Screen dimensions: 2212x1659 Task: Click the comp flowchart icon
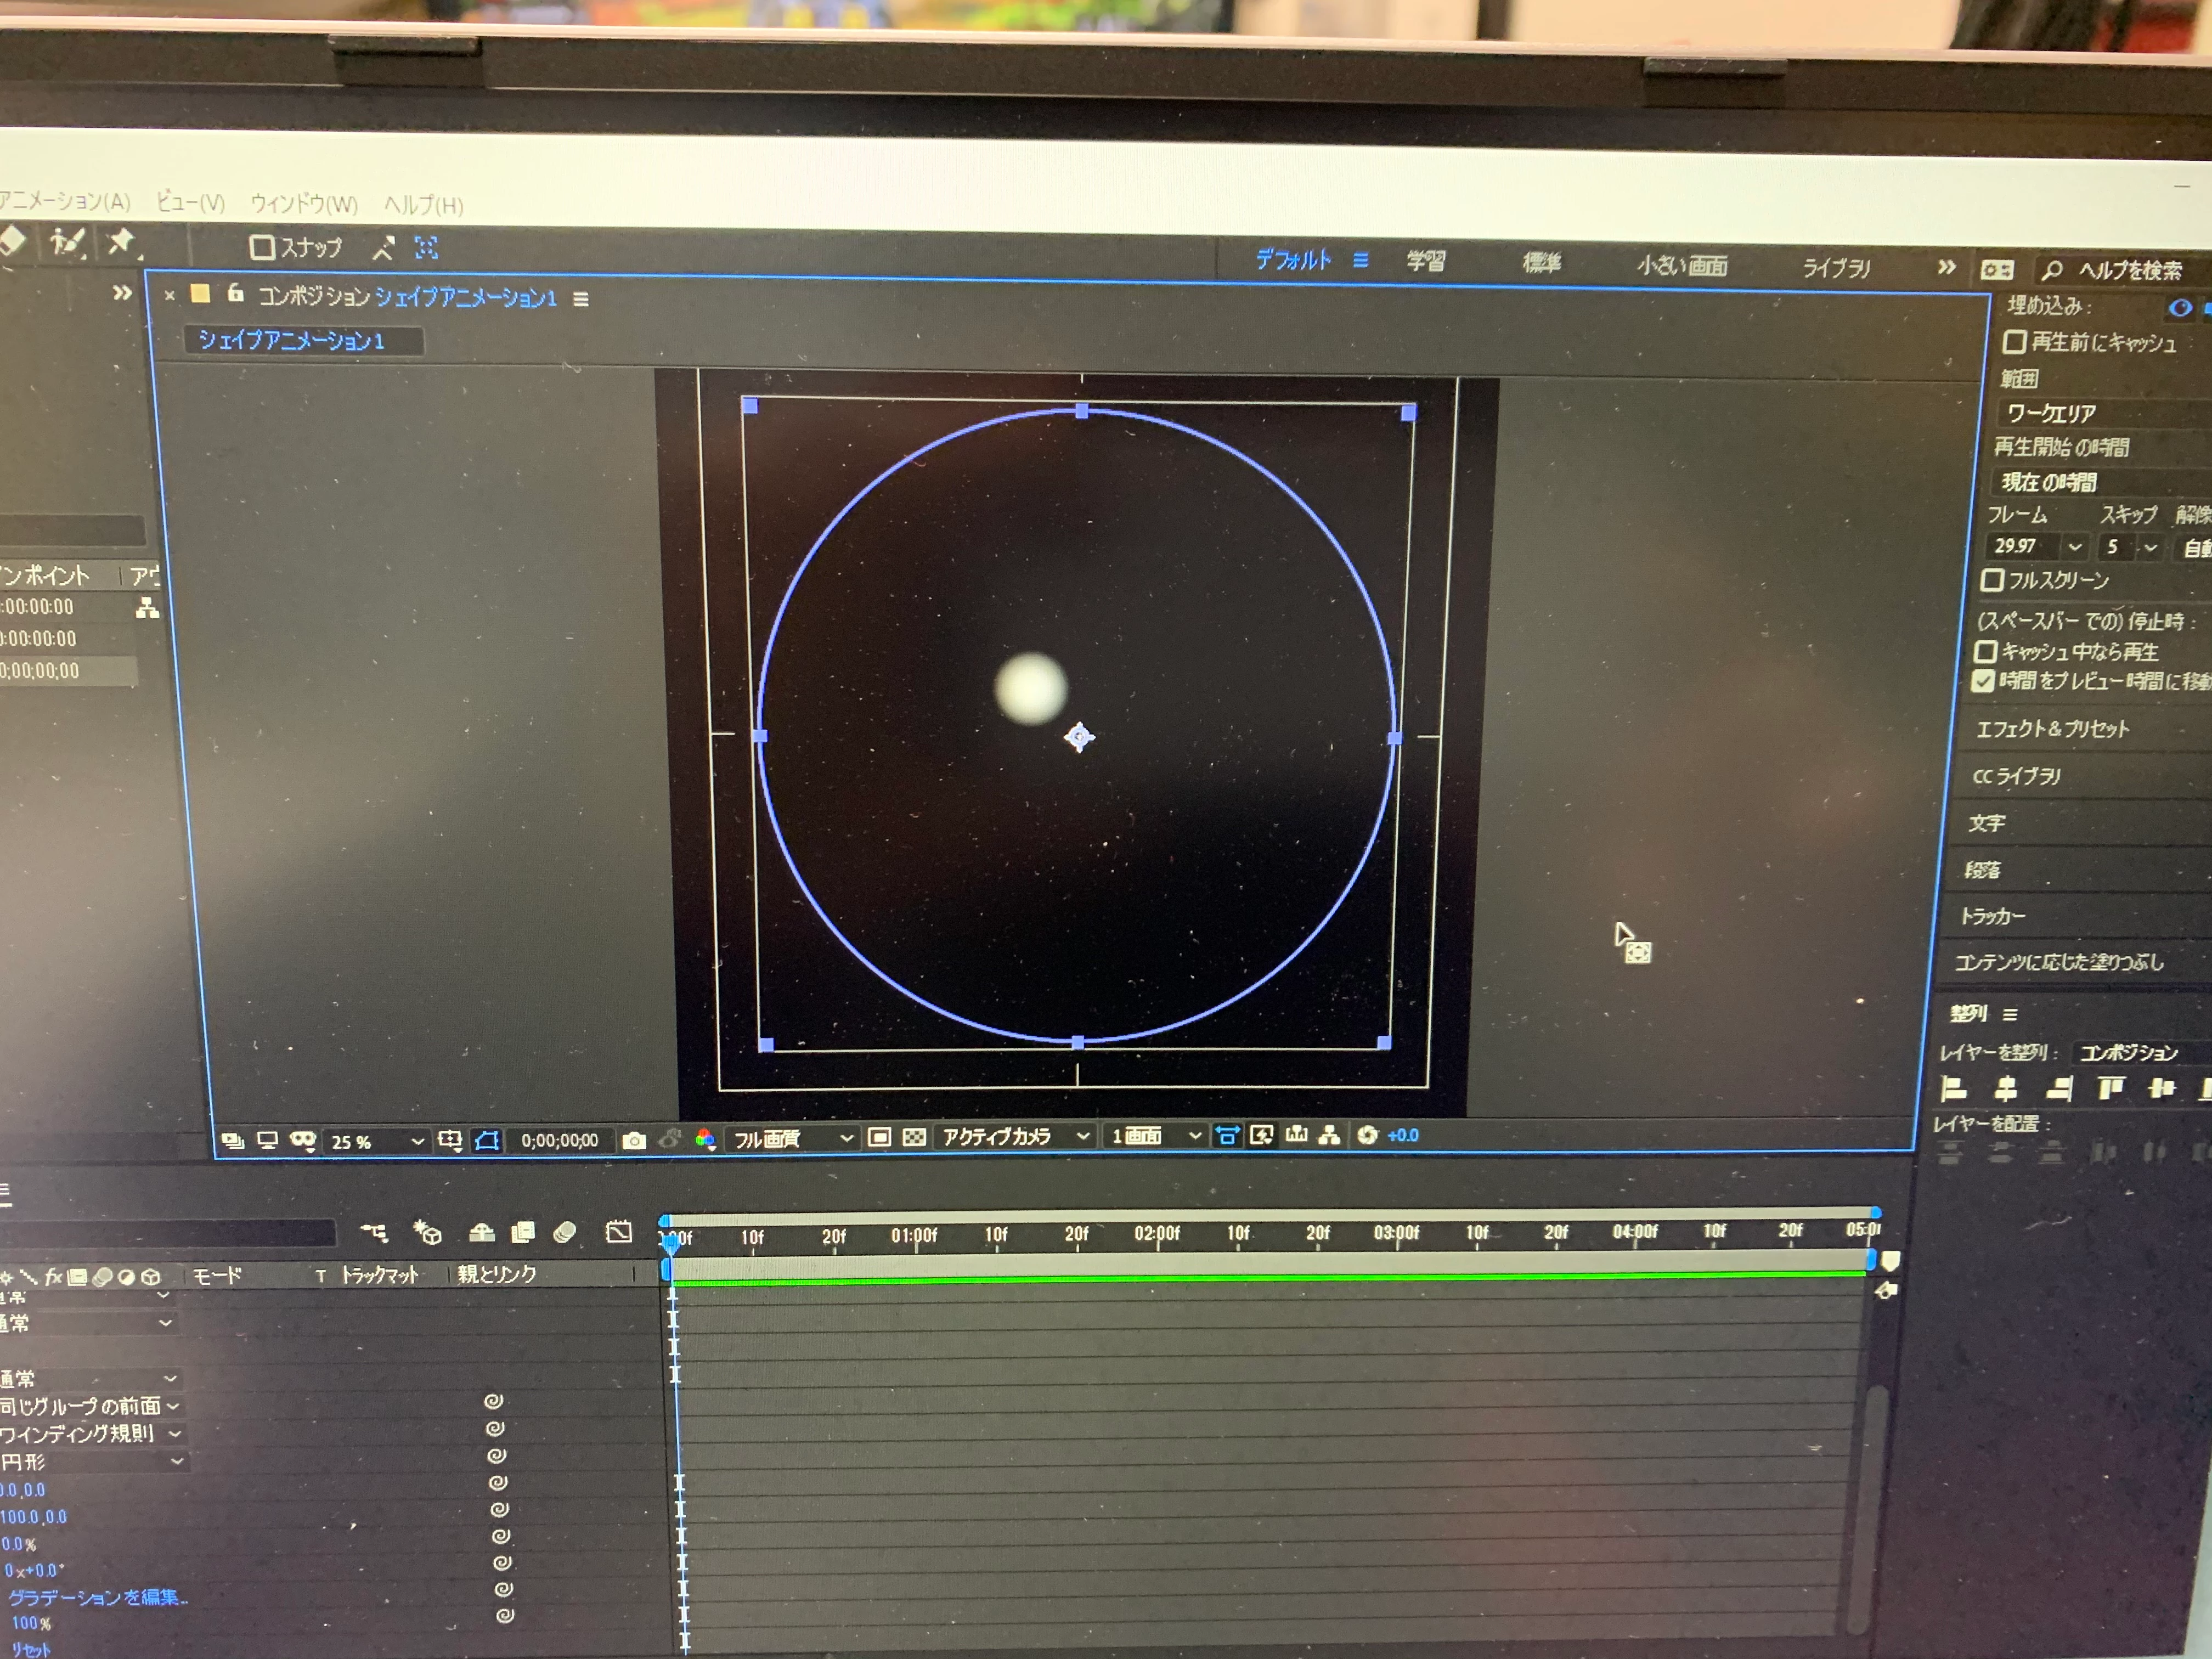pos(1329,1135)
